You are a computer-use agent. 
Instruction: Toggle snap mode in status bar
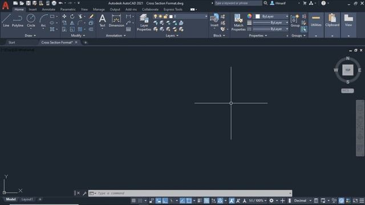[x=140, y=200]
